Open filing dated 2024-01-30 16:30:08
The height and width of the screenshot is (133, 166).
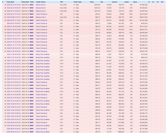pyautogui.click(x=14, y=26)
